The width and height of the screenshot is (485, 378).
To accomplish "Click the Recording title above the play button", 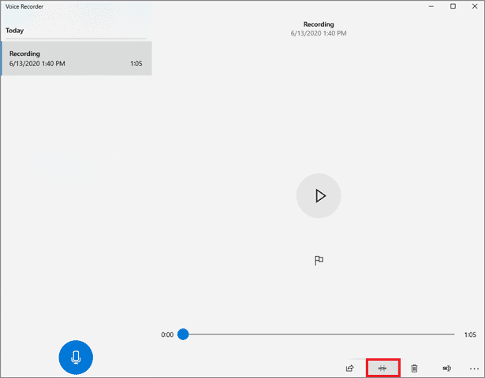I will pyautogui.click(x=319, y=24).
